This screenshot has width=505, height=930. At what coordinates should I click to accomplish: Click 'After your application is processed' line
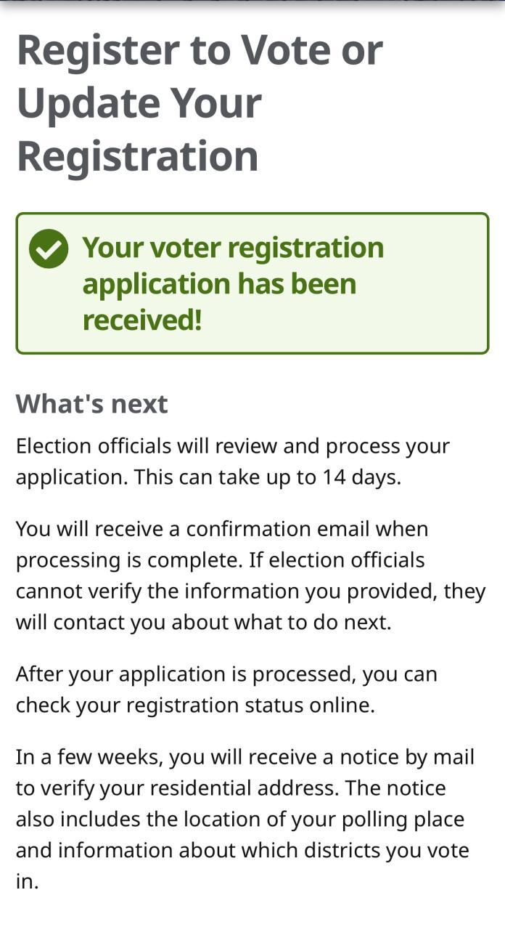(226, 674)
